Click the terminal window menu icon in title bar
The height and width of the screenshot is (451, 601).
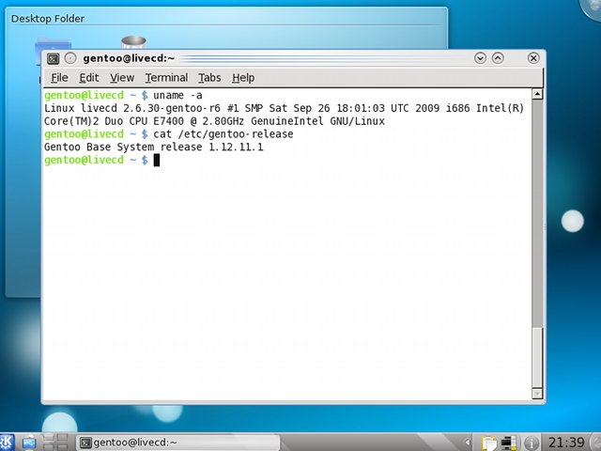coord(53,58)
